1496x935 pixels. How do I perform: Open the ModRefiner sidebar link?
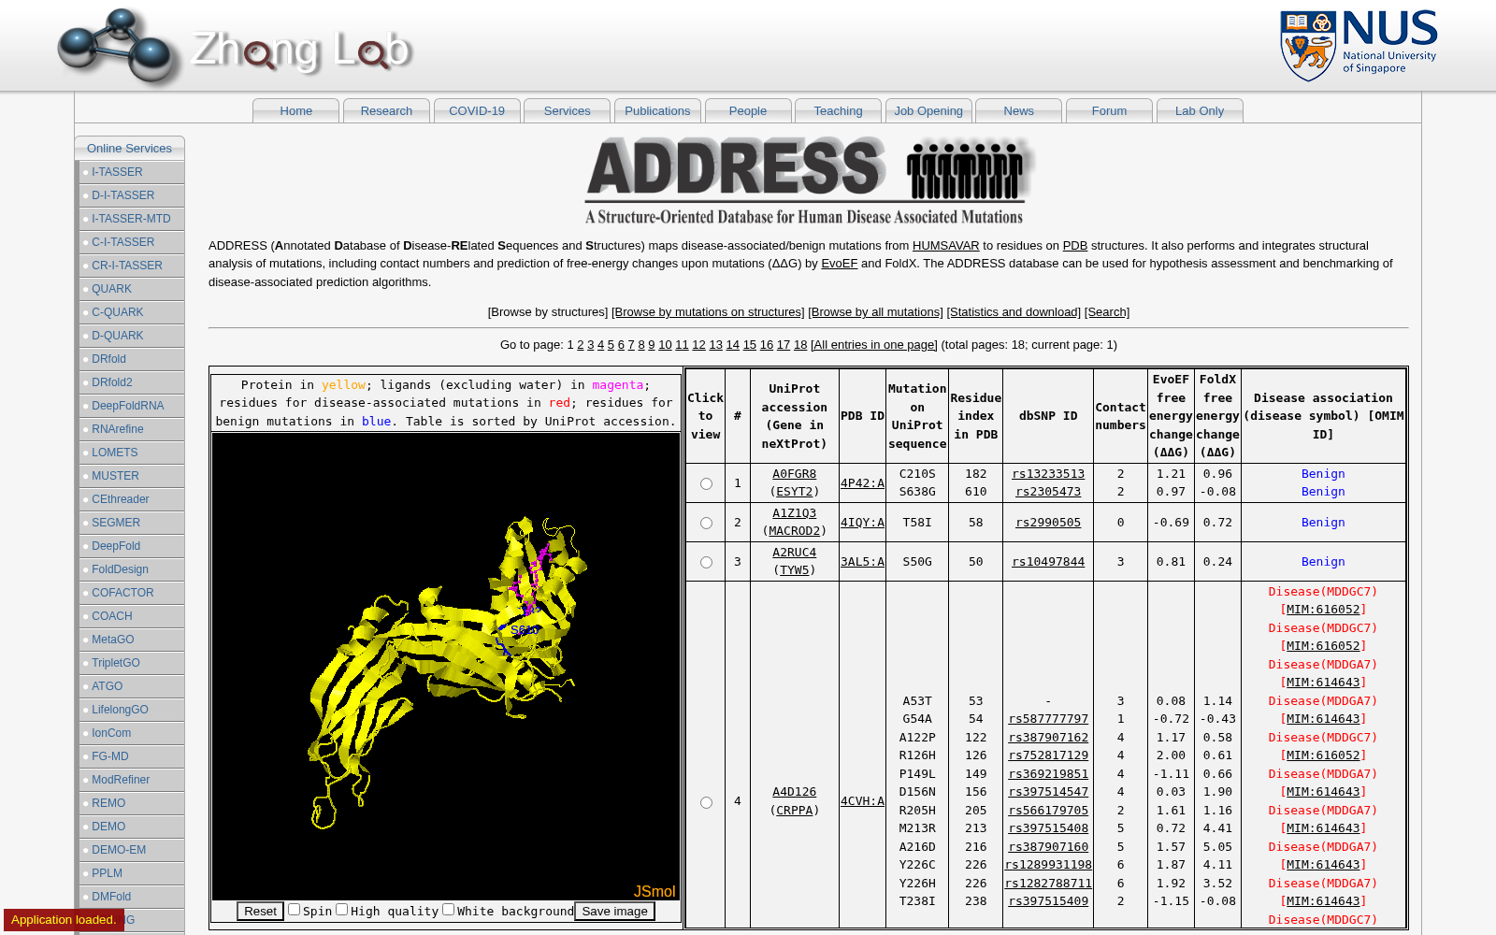tap(121, 780)
